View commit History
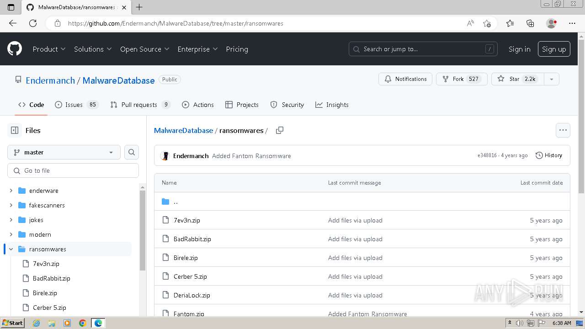Screen dimensions: 585x329 tap(548, 155)
